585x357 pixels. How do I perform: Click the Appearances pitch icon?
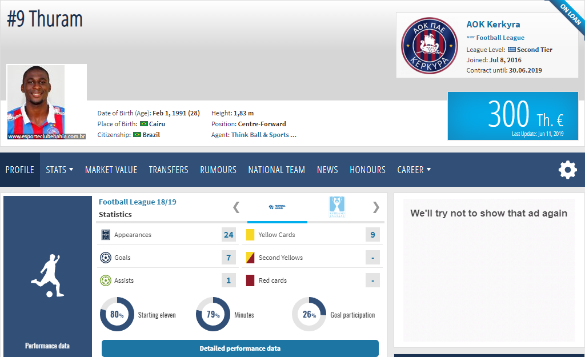coord(106,235)
